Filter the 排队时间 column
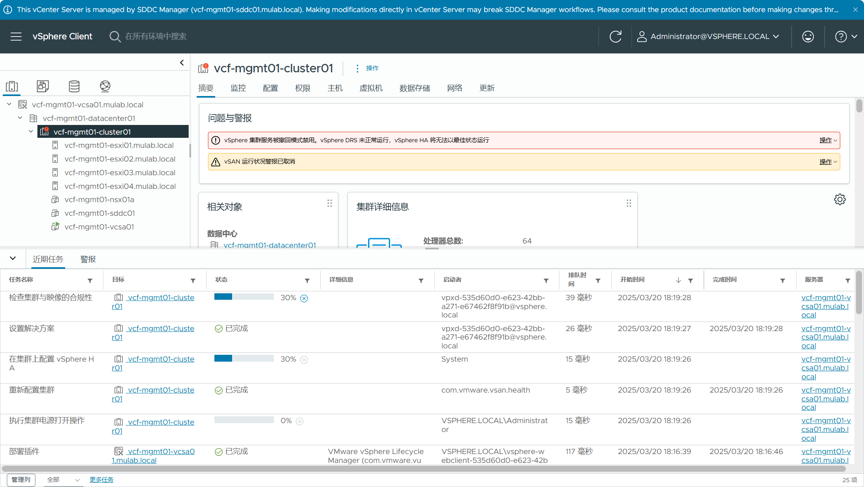 598,280
